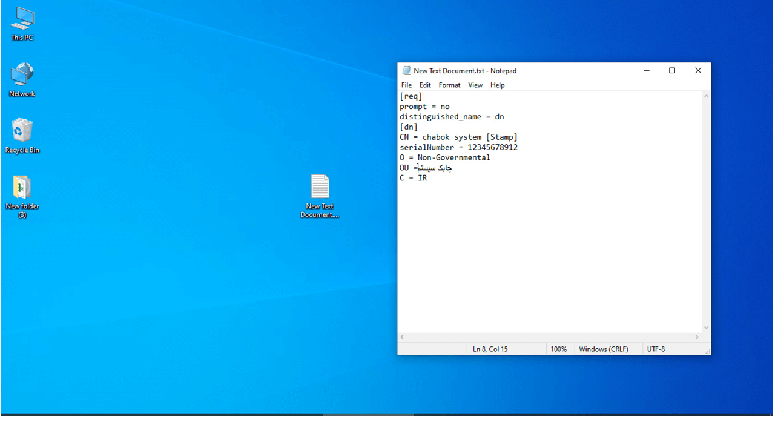Click the vertical scrollbar down arrow
This screenshot has height=436, width=775.
[x=706, y=328]
